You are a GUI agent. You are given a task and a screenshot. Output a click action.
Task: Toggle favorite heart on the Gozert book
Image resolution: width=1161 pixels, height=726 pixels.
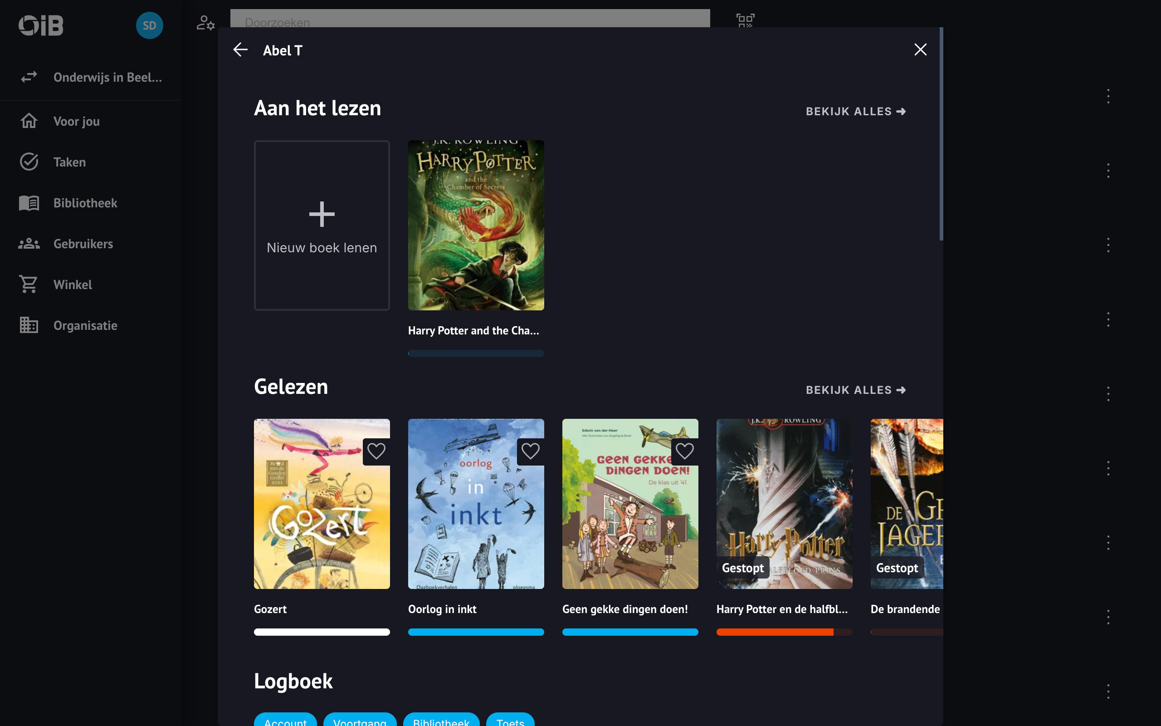click(x=376, y=451)
